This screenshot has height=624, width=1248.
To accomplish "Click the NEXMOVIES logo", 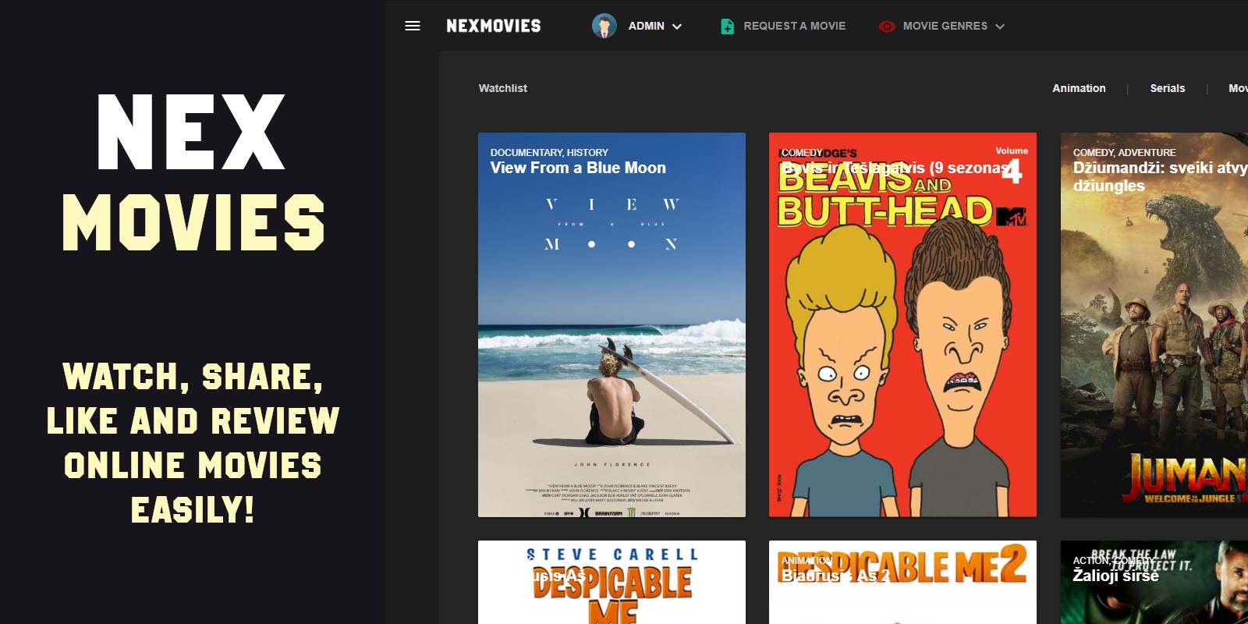I will (x=494, y=26).
